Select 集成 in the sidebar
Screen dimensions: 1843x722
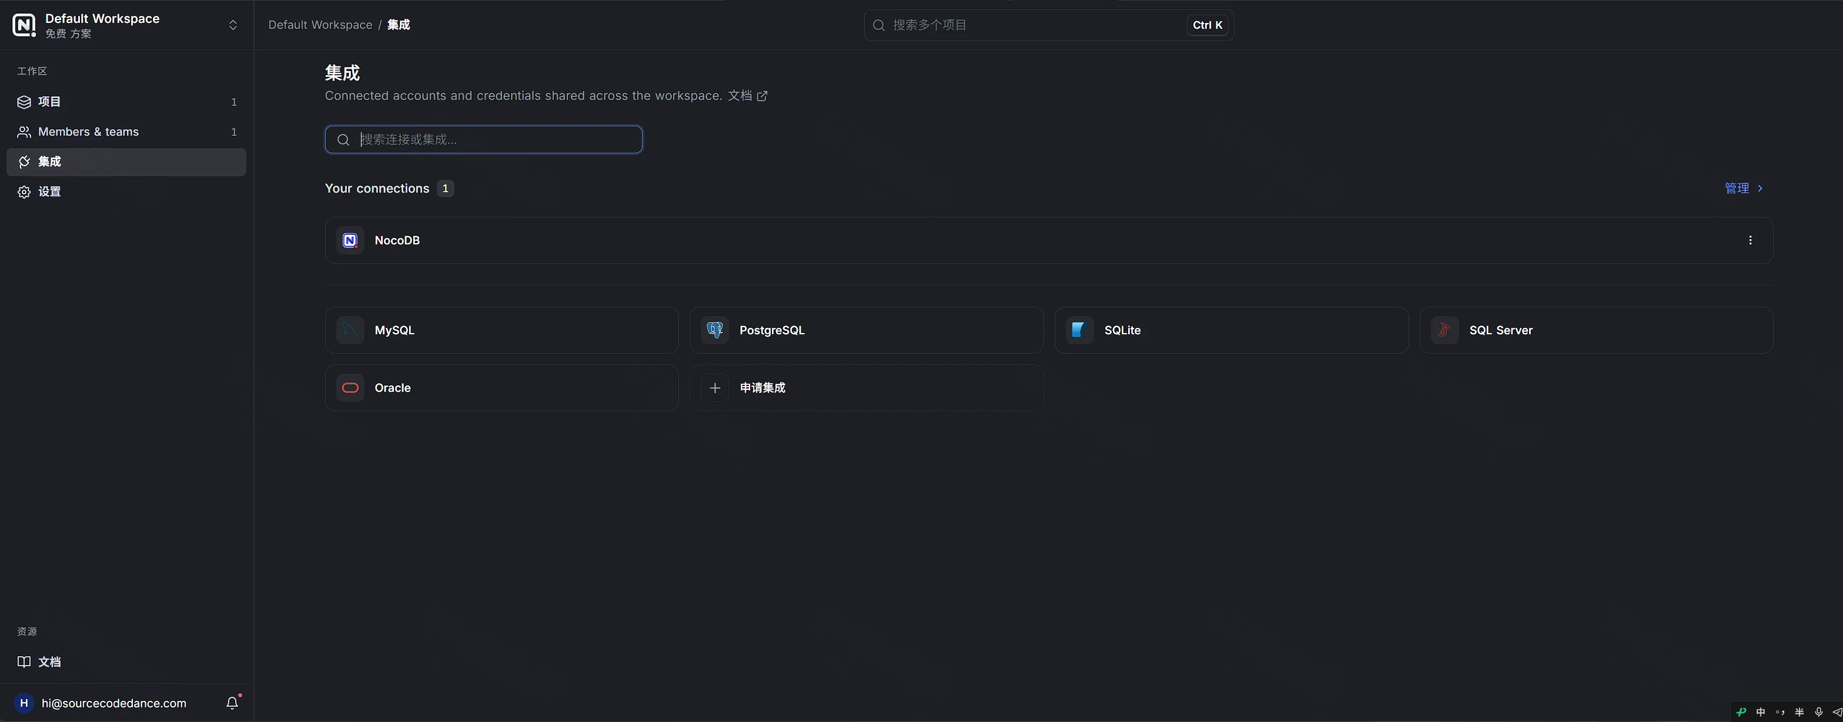click(126, 162)
